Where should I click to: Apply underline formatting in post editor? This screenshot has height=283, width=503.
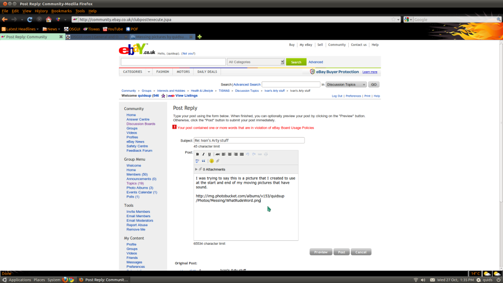tap(209, 154)
